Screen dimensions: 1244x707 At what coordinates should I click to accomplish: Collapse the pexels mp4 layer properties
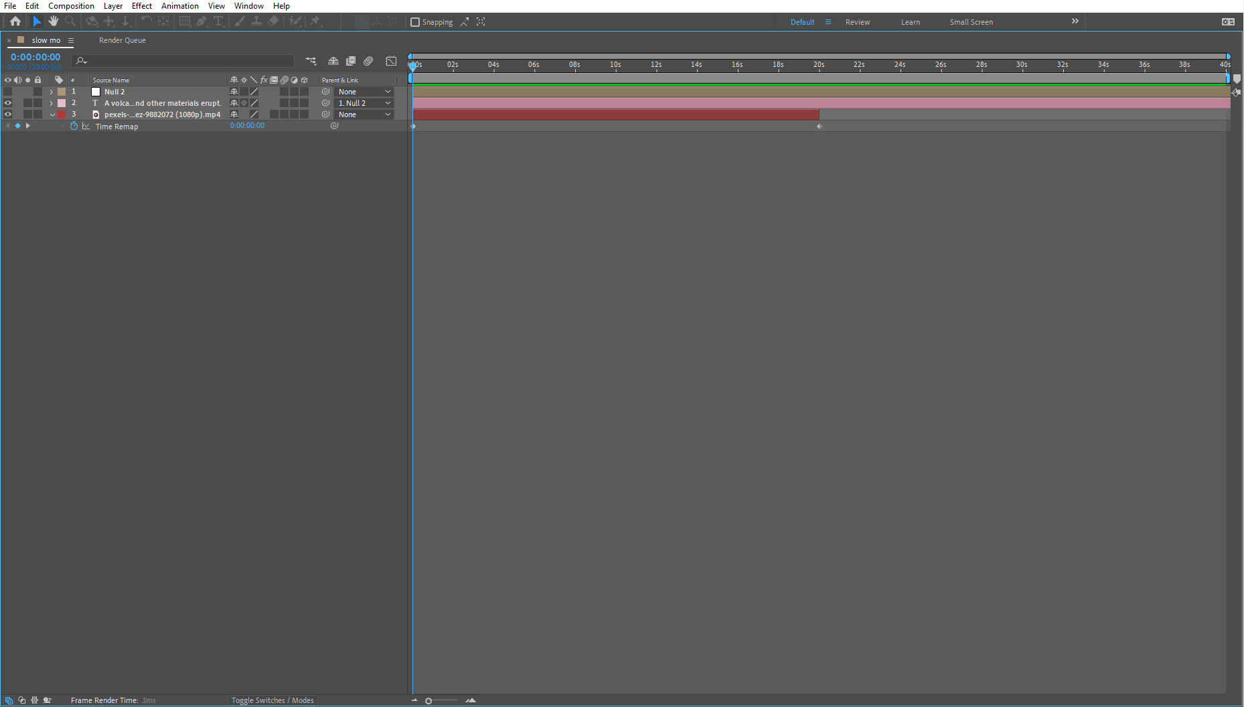(x=52, y=114)
